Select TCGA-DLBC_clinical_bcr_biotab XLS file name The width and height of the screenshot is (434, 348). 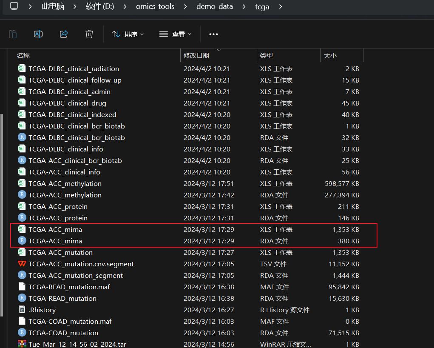pyautogui.click(x=77, y=126)
